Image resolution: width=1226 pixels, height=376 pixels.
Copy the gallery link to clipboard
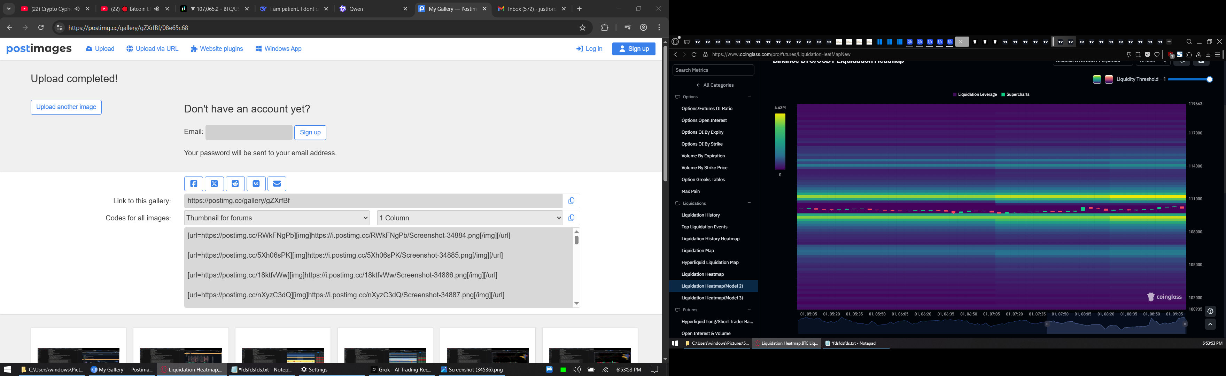(571, 201)
